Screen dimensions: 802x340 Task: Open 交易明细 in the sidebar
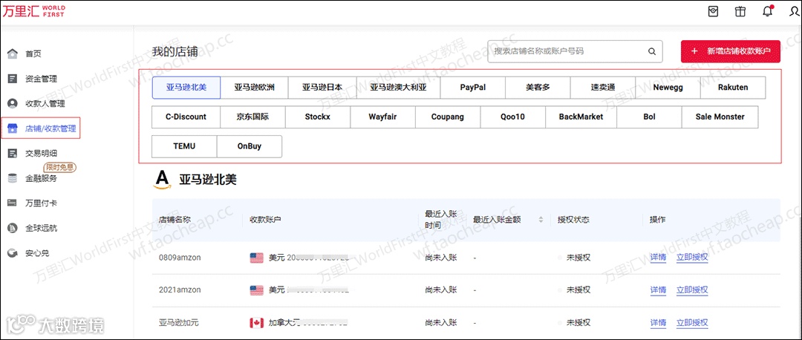pos(41,154)
